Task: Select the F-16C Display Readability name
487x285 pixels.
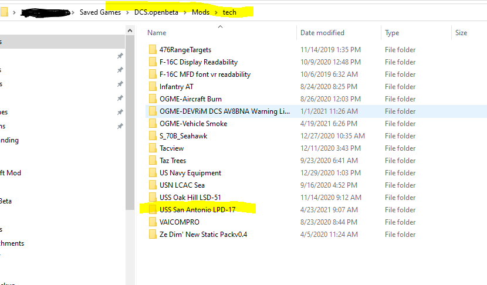Action: 198,62
